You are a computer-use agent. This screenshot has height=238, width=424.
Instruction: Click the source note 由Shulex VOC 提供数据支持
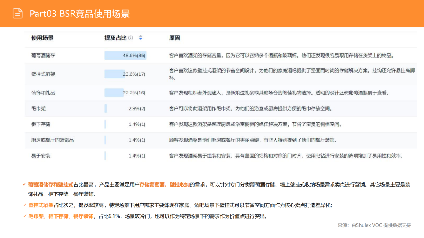[x=381, y=225]
